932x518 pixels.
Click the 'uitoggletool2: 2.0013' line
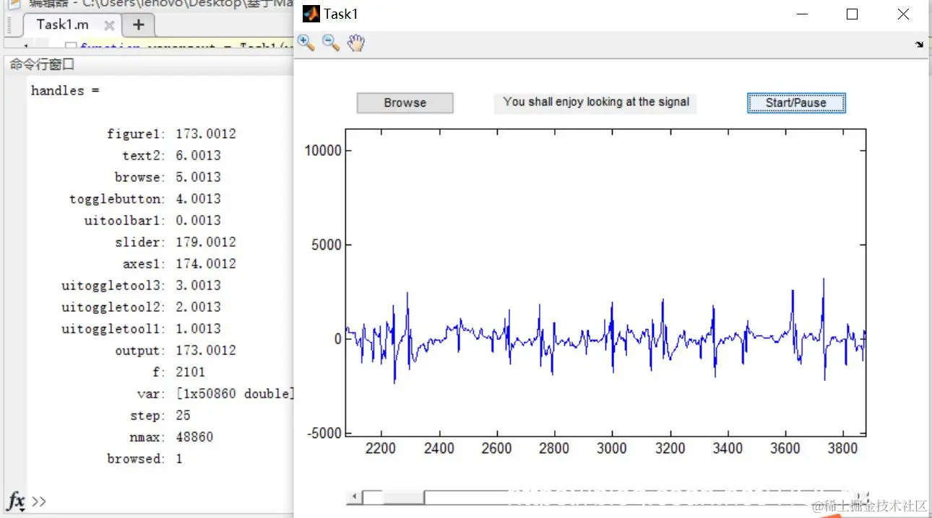tap(141, 307)
